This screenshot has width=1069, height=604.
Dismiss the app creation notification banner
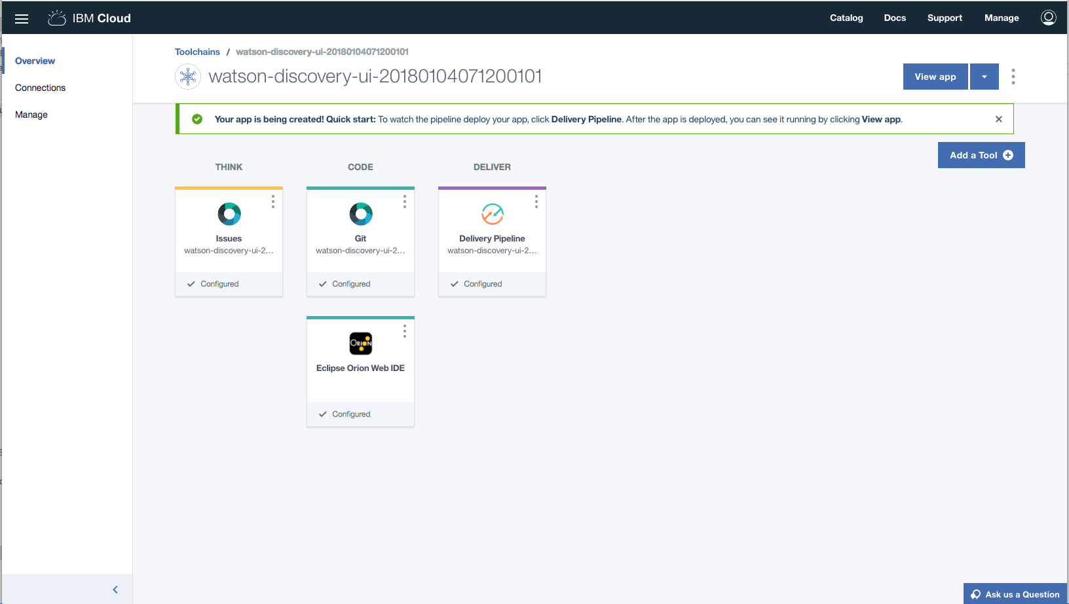(x=999, y=119)
